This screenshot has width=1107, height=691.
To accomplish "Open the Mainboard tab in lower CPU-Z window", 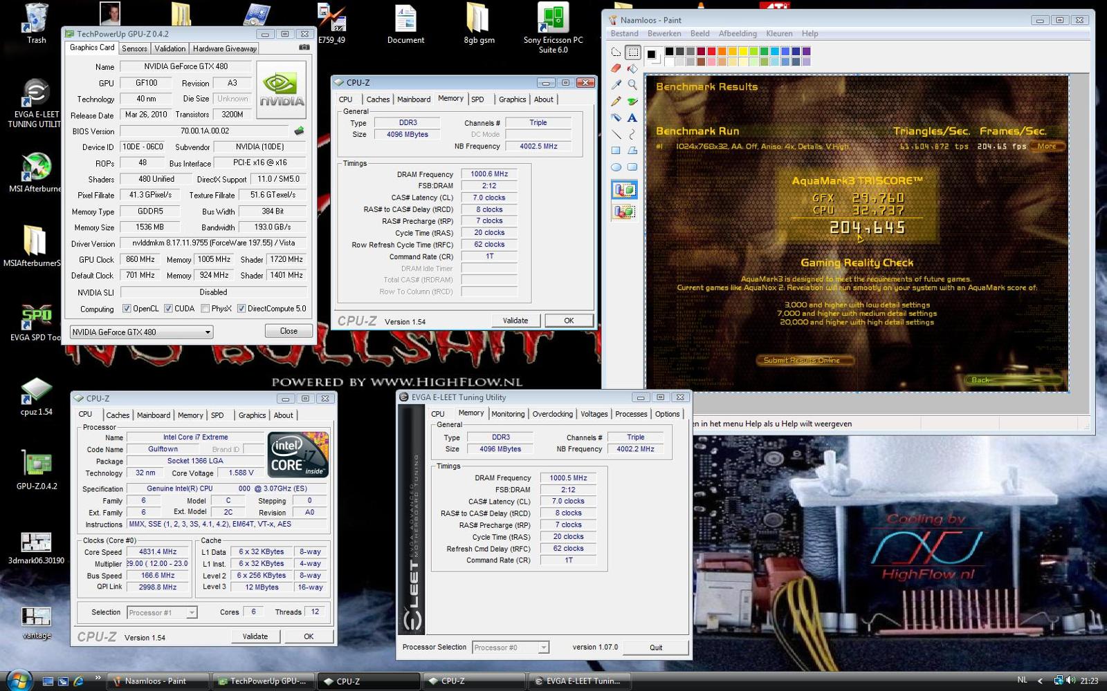I will coord(154,415).
